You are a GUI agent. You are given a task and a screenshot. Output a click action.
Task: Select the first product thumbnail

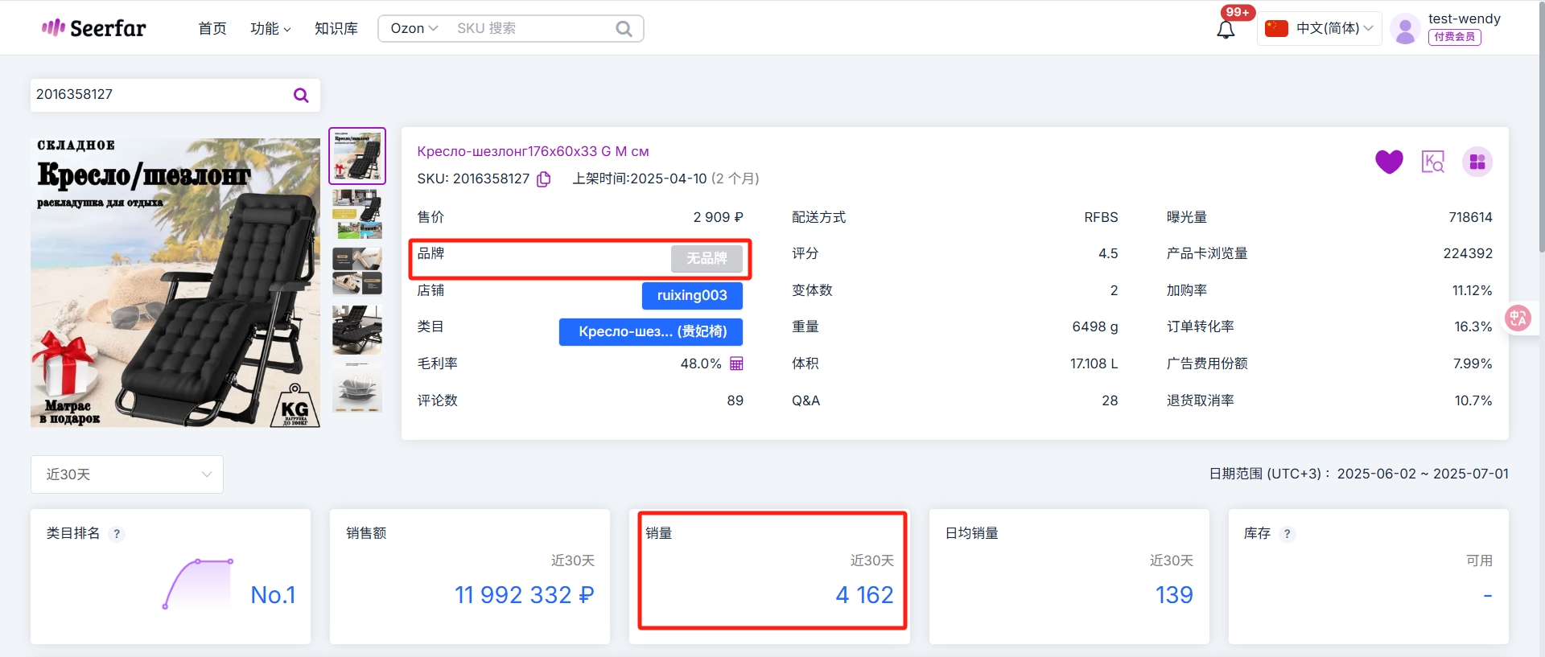point(357,156)
